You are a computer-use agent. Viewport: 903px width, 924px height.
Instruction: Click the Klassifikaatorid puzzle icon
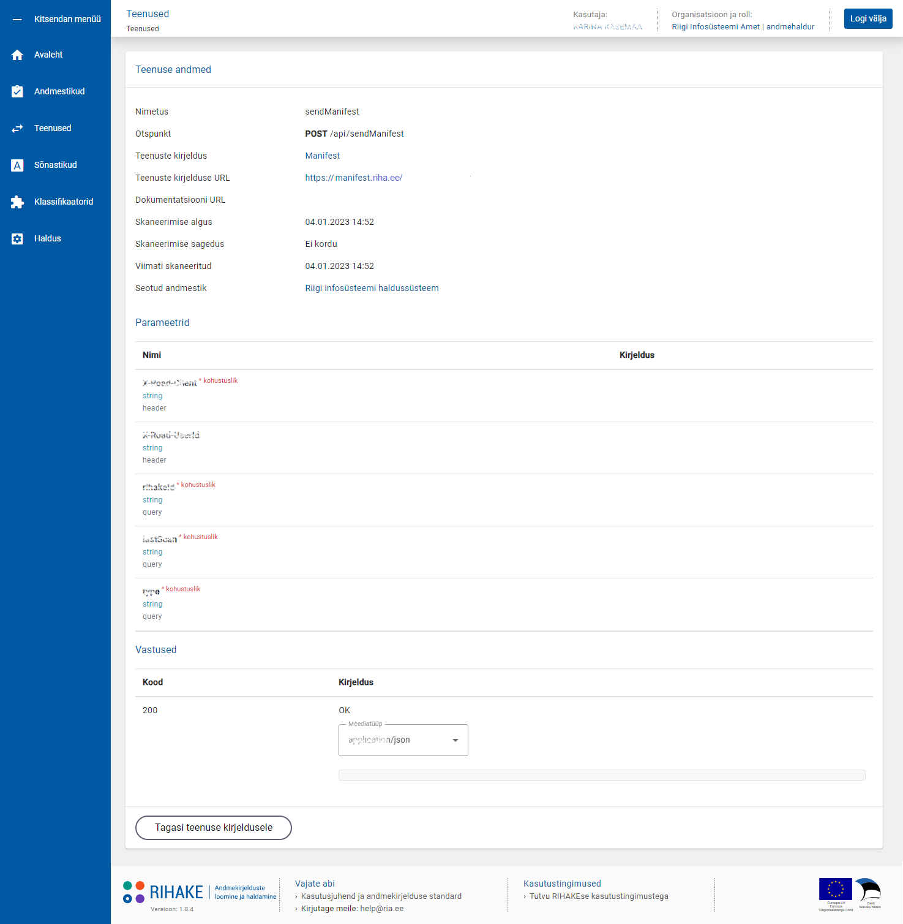pyautogui.click(x=17, y=202)
